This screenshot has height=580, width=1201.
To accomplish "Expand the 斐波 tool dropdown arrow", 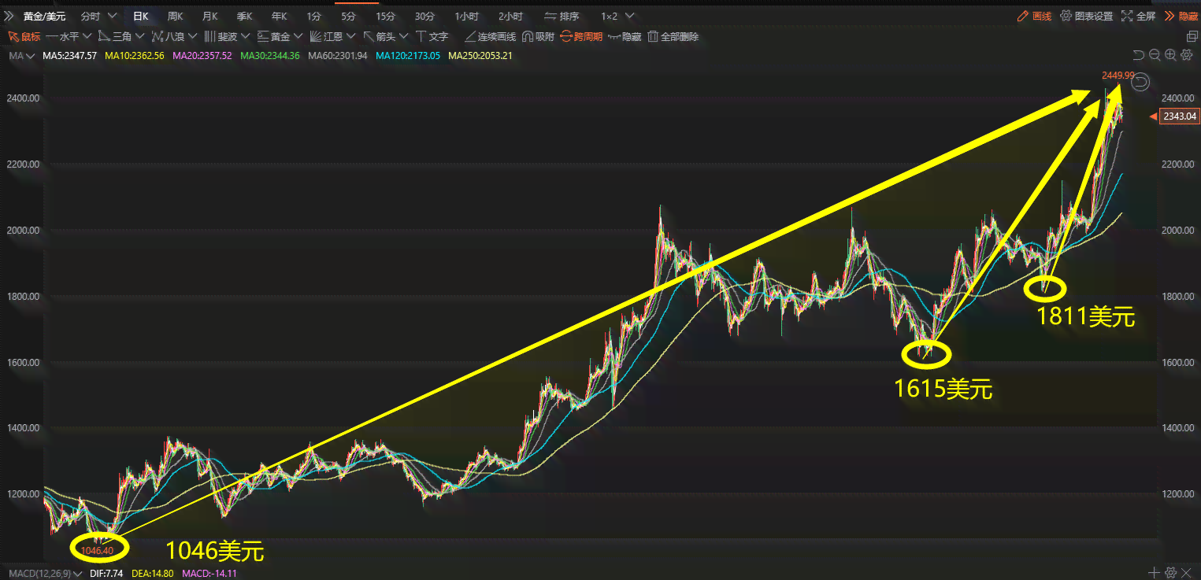I will [x=245, y=36].
